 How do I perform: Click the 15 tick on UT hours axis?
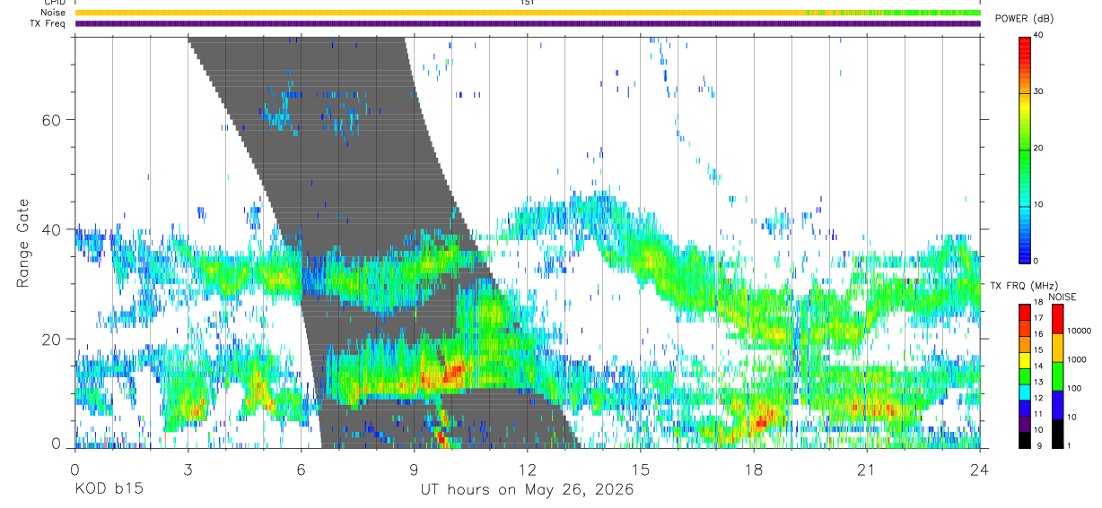point(641,468)
